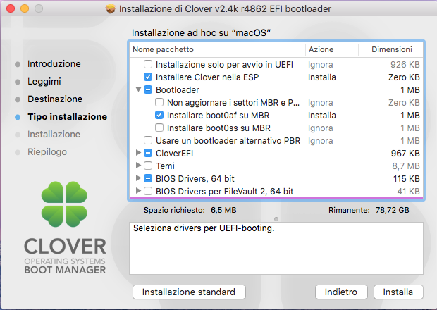This screenshot has height=310, width=437.
Task: Click the '967 KB' CloverEFI size
Action: click(405, 154)
